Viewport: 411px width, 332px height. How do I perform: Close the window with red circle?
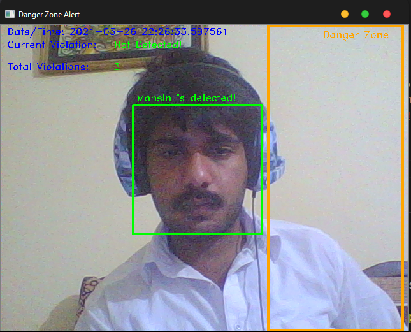(387, 14)
